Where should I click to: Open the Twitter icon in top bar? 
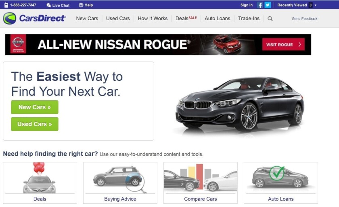coord(268,5)
